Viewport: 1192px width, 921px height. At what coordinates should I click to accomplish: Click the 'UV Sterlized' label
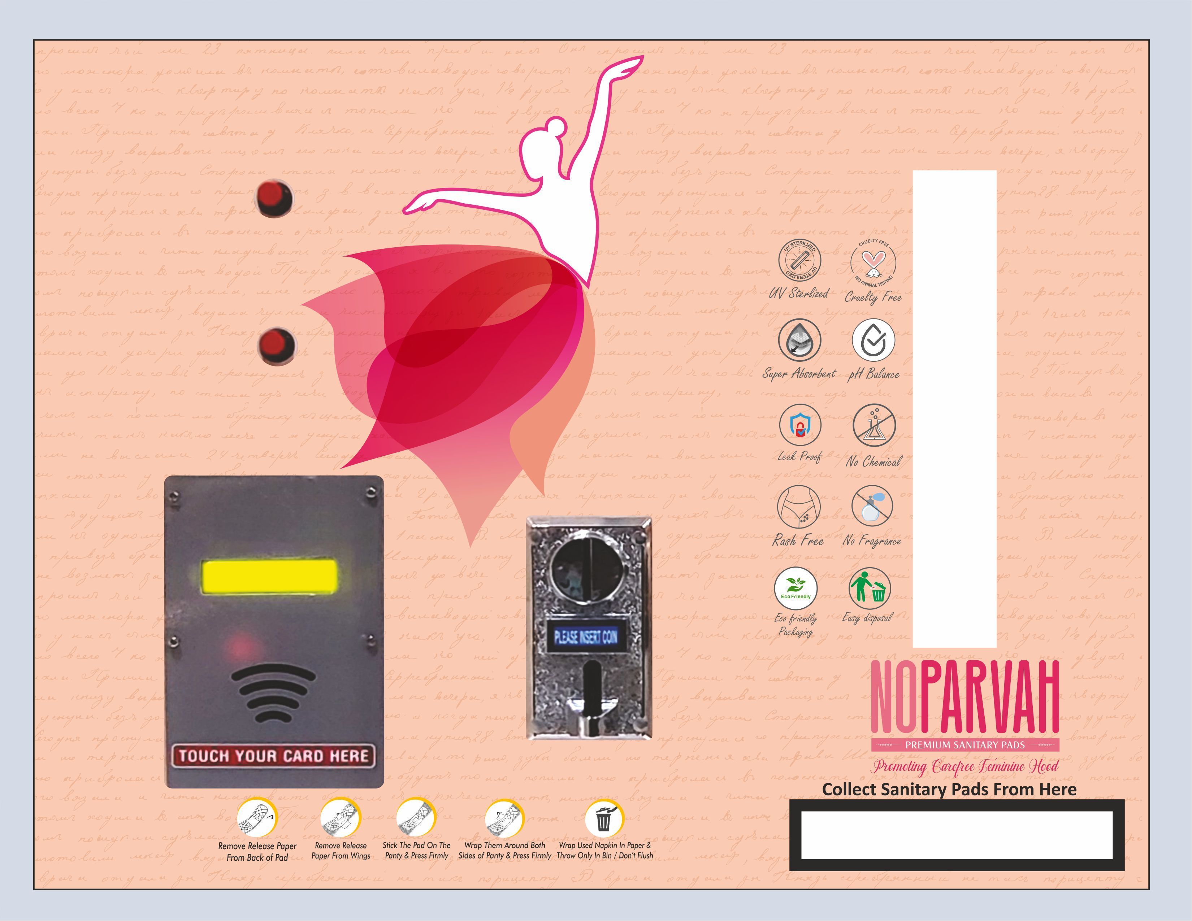[798, 294]
